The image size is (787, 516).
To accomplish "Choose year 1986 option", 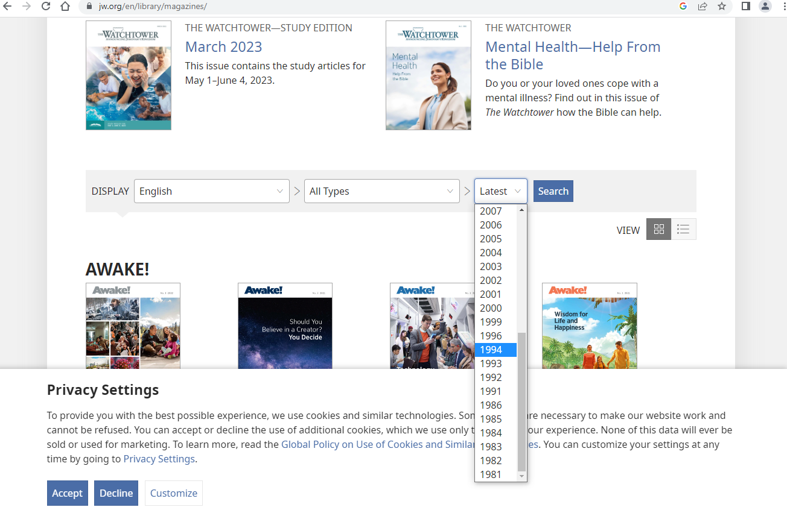I will pyautogui.click(x=495, y=405).
